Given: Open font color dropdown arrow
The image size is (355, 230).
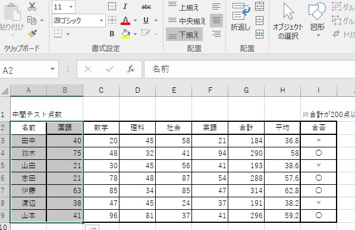Looking at the screenshot, I should [135, 21].
